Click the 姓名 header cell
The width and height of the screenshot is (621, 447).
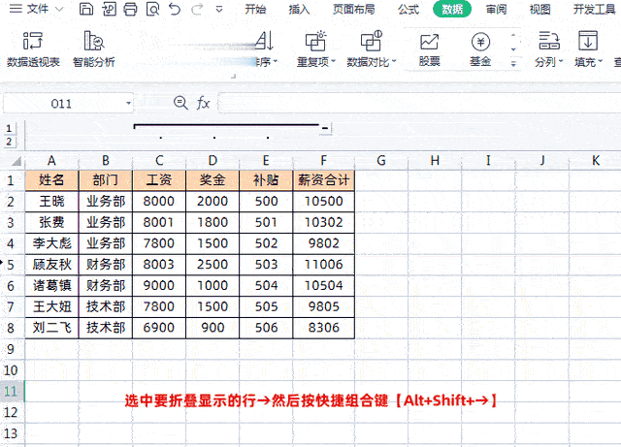tap(51, 180)
